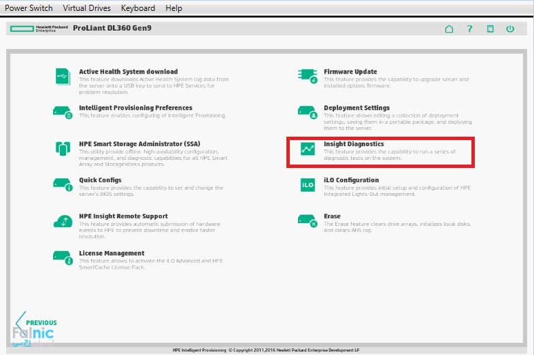This screenshot has height=355, width=534.
Task: Open the Power Switch menu
Action: pos(29,8)
